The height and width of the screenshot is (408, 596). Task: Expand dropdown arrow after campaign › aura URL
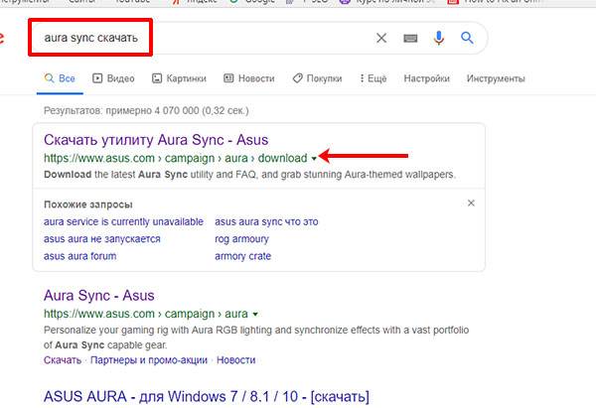(x=255, y=315)
